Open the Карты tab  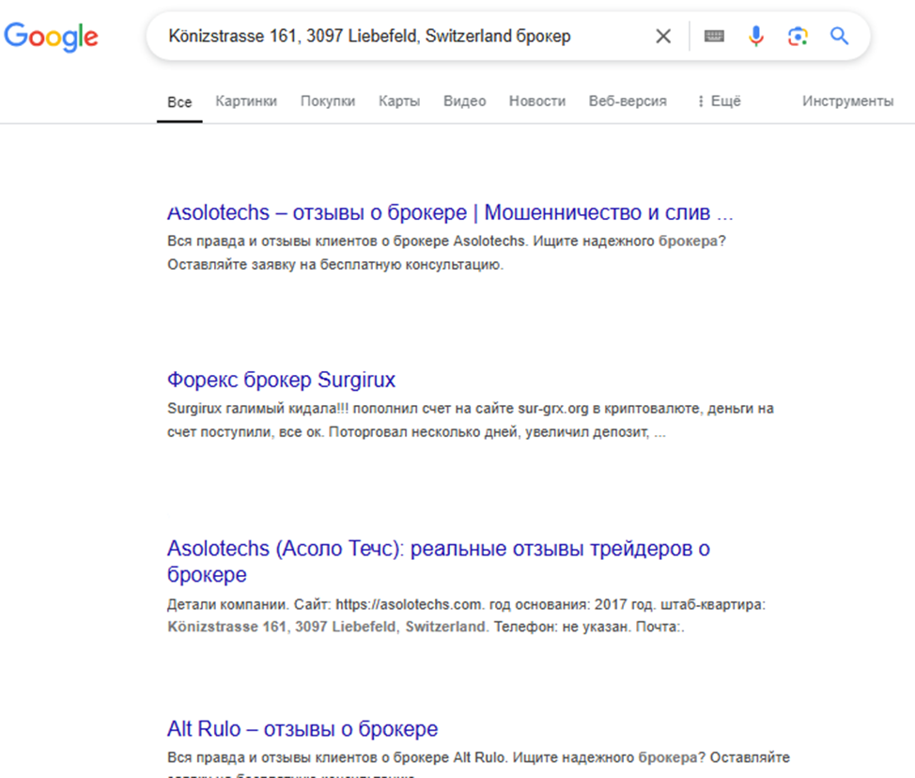tap(399, 101)
